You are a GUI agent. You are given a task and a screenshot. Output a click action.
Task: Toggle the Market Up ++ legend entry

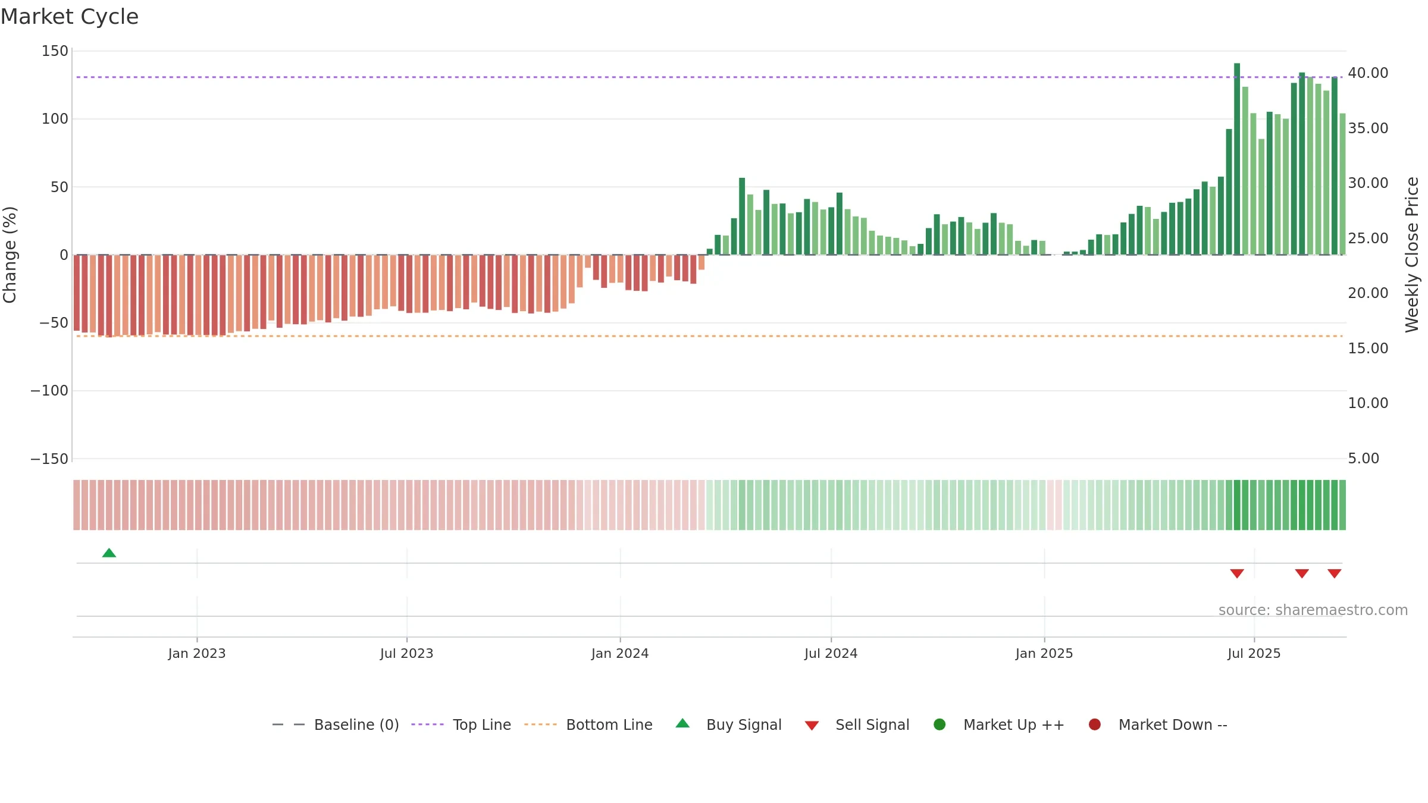click(999, 724)
